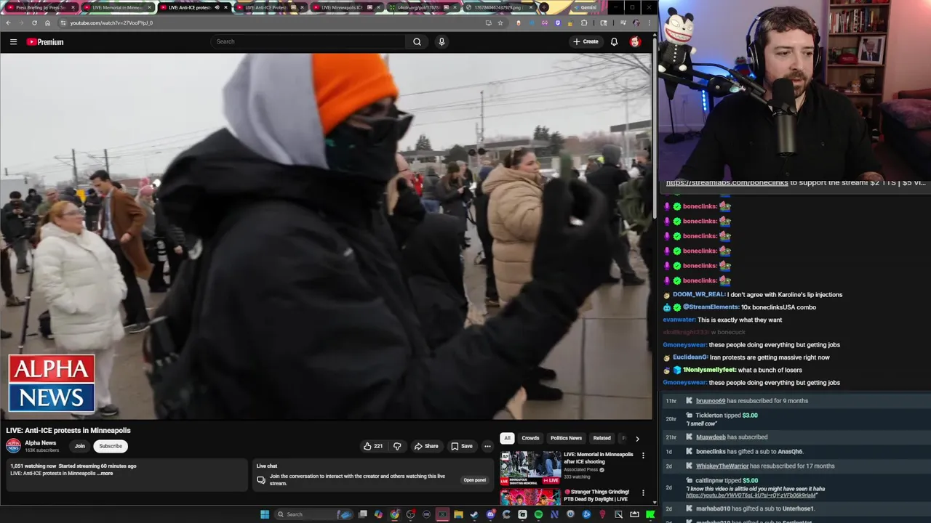Open options for Stranger Things Grinding video
This screenshot has width=931, height=523.
(643, 493)
